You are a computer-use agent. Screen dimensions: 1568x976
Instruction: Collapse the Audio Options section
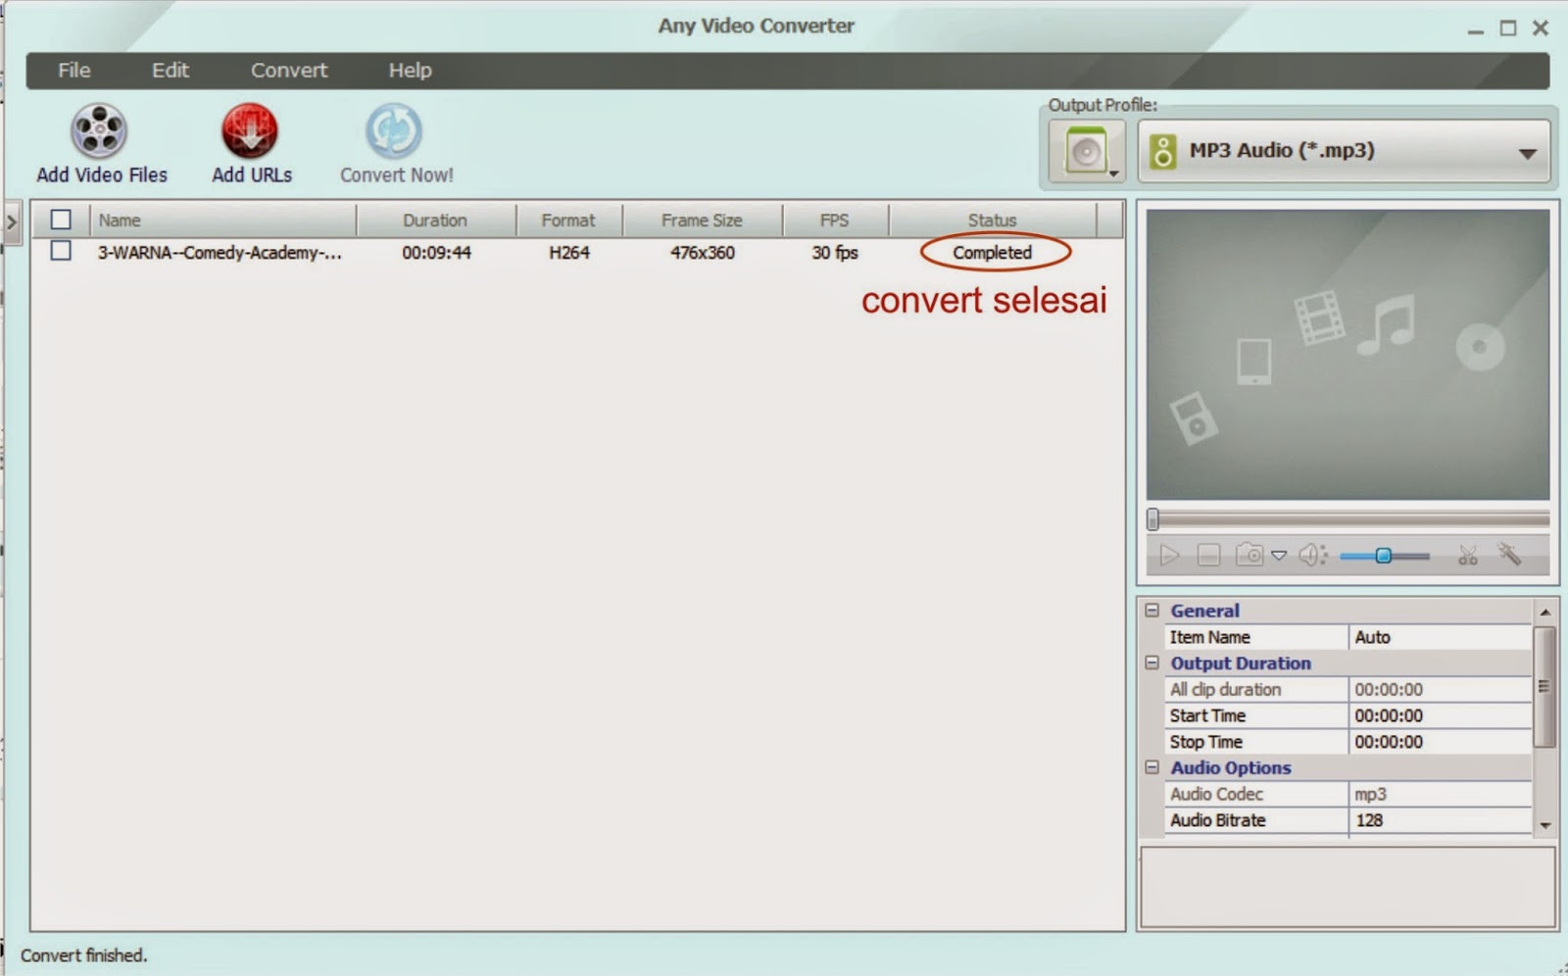coord(1152,768)
